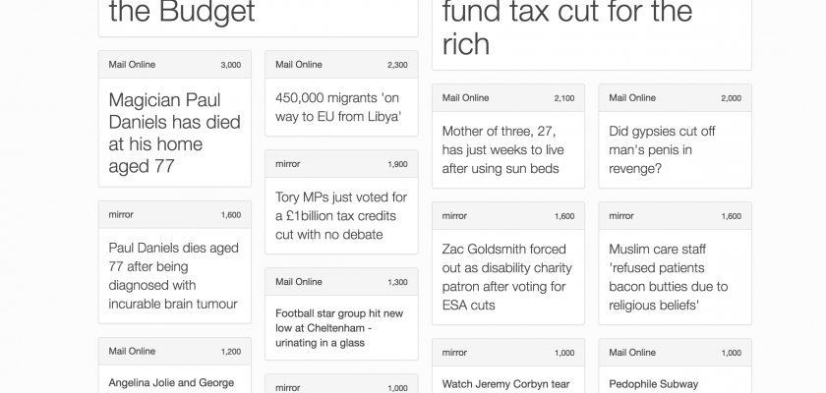Screen dimensions: 826x393
Task: Open the 'Magician Paul Daniels has died' headline
Action: [x=164, y=133]
